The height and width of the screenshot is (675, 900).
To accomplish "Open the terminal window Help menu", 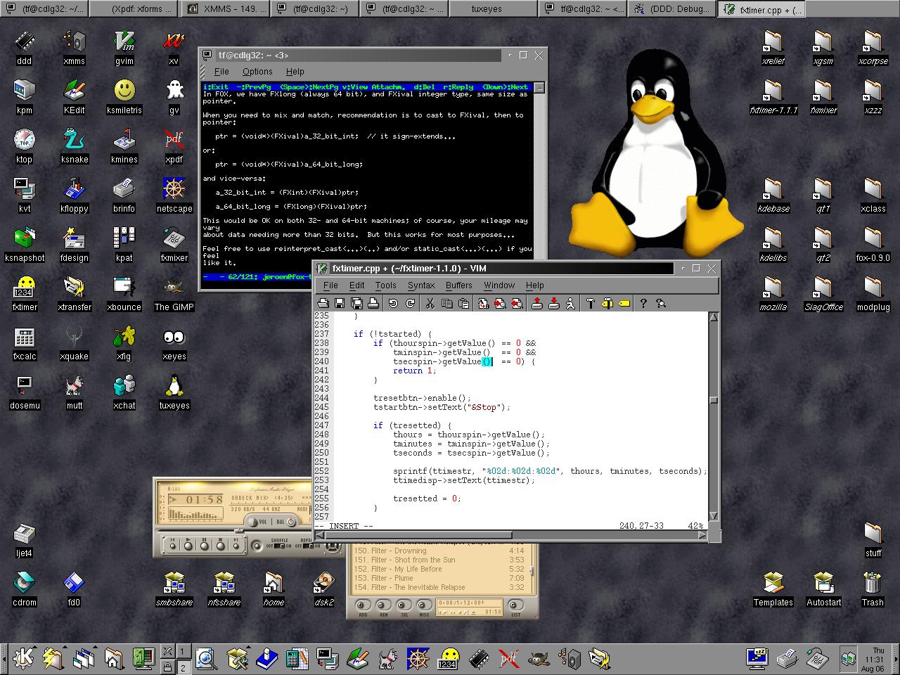I will (295, 72).
